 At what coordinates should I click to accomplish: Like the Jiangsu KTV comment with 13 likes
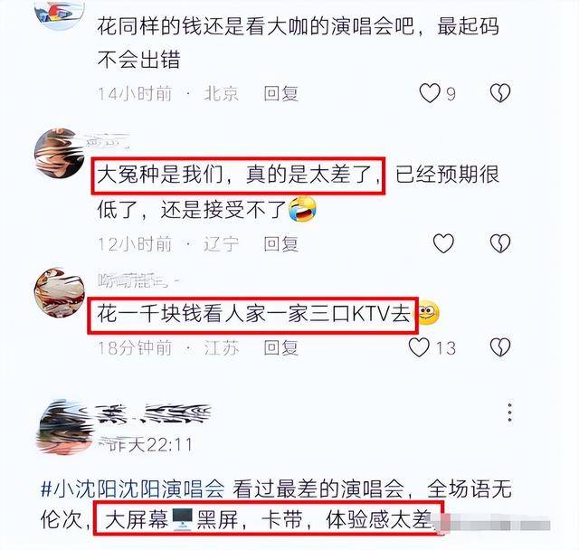419,347
